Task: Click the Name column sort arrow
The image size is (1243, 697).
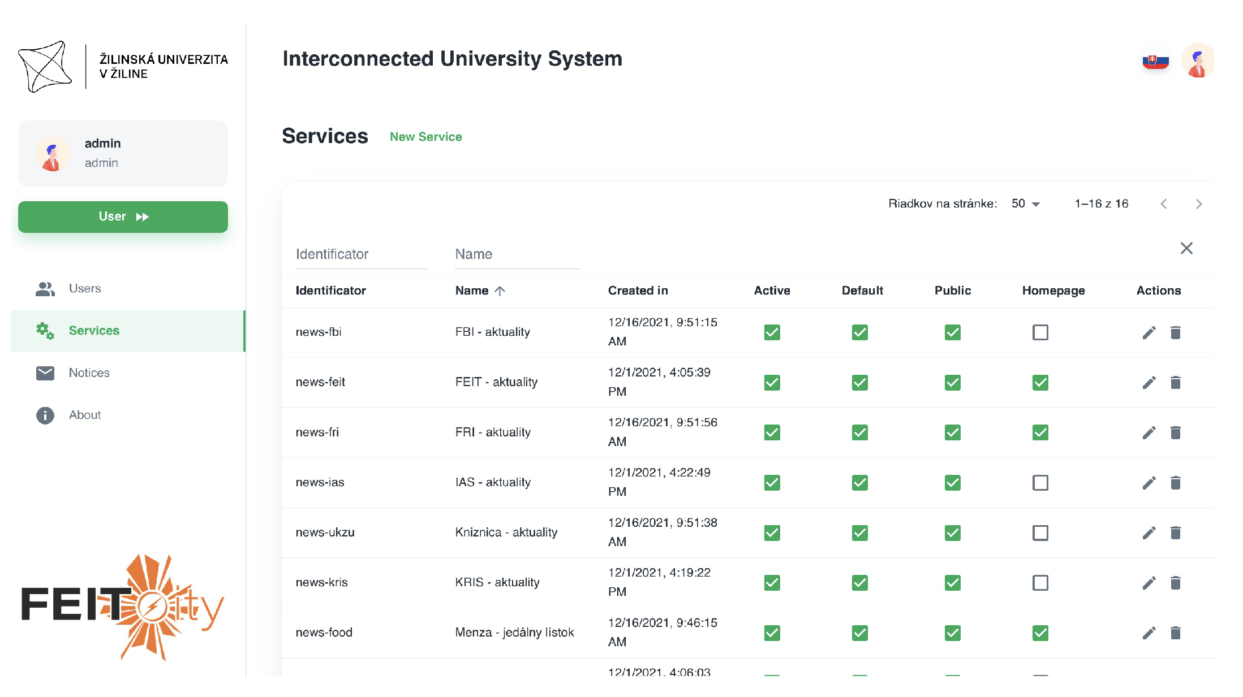Action: [500, 291]
